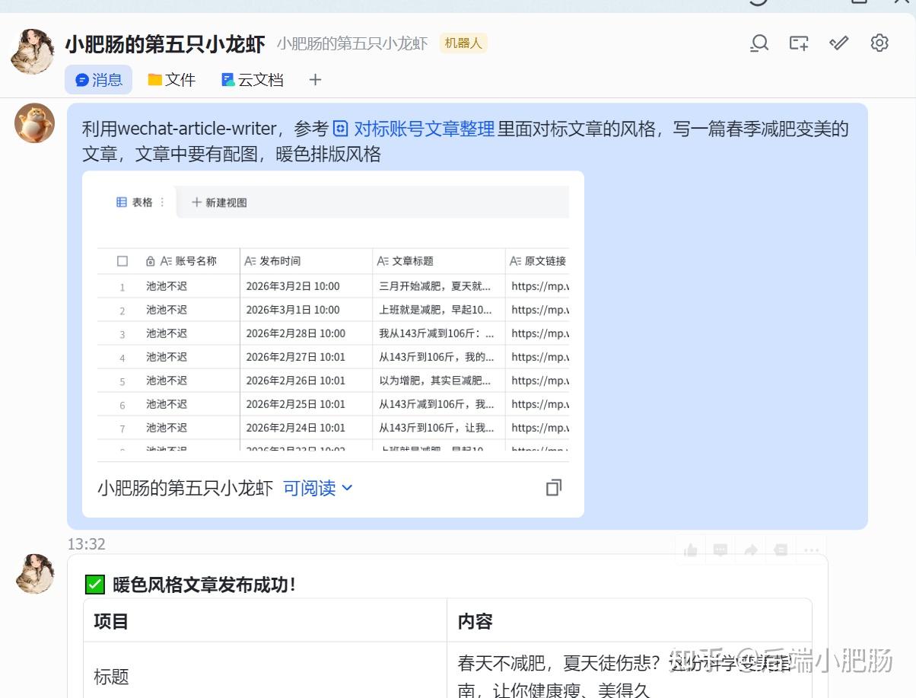
Task: Select the 消息 tab
Action: pyautogui.click(x=99, y=80)
